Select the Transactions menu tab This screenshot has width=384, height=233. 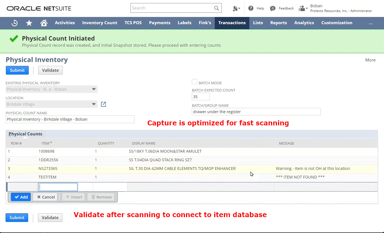point(232,23)
